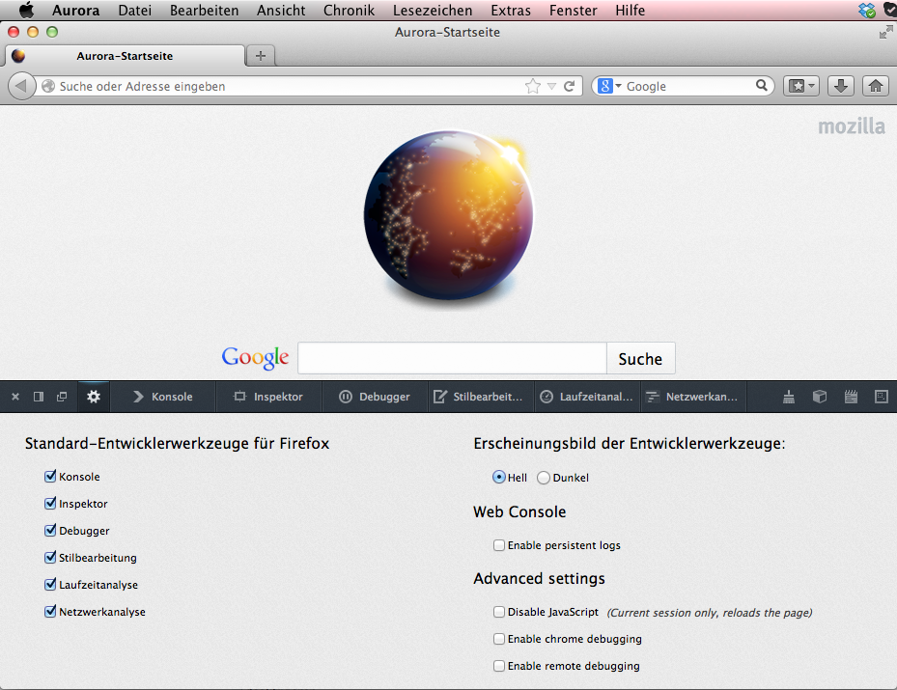Dock developer tools to the side
This screenshot has height=690, width=897.
39,397
